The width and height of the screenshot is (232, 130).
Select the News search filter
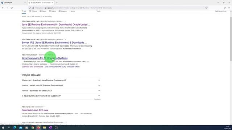[x=43, y=11]
